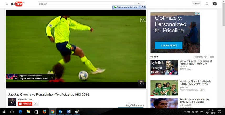Click the pedropaulo10i channel name

tap(186, 105)
